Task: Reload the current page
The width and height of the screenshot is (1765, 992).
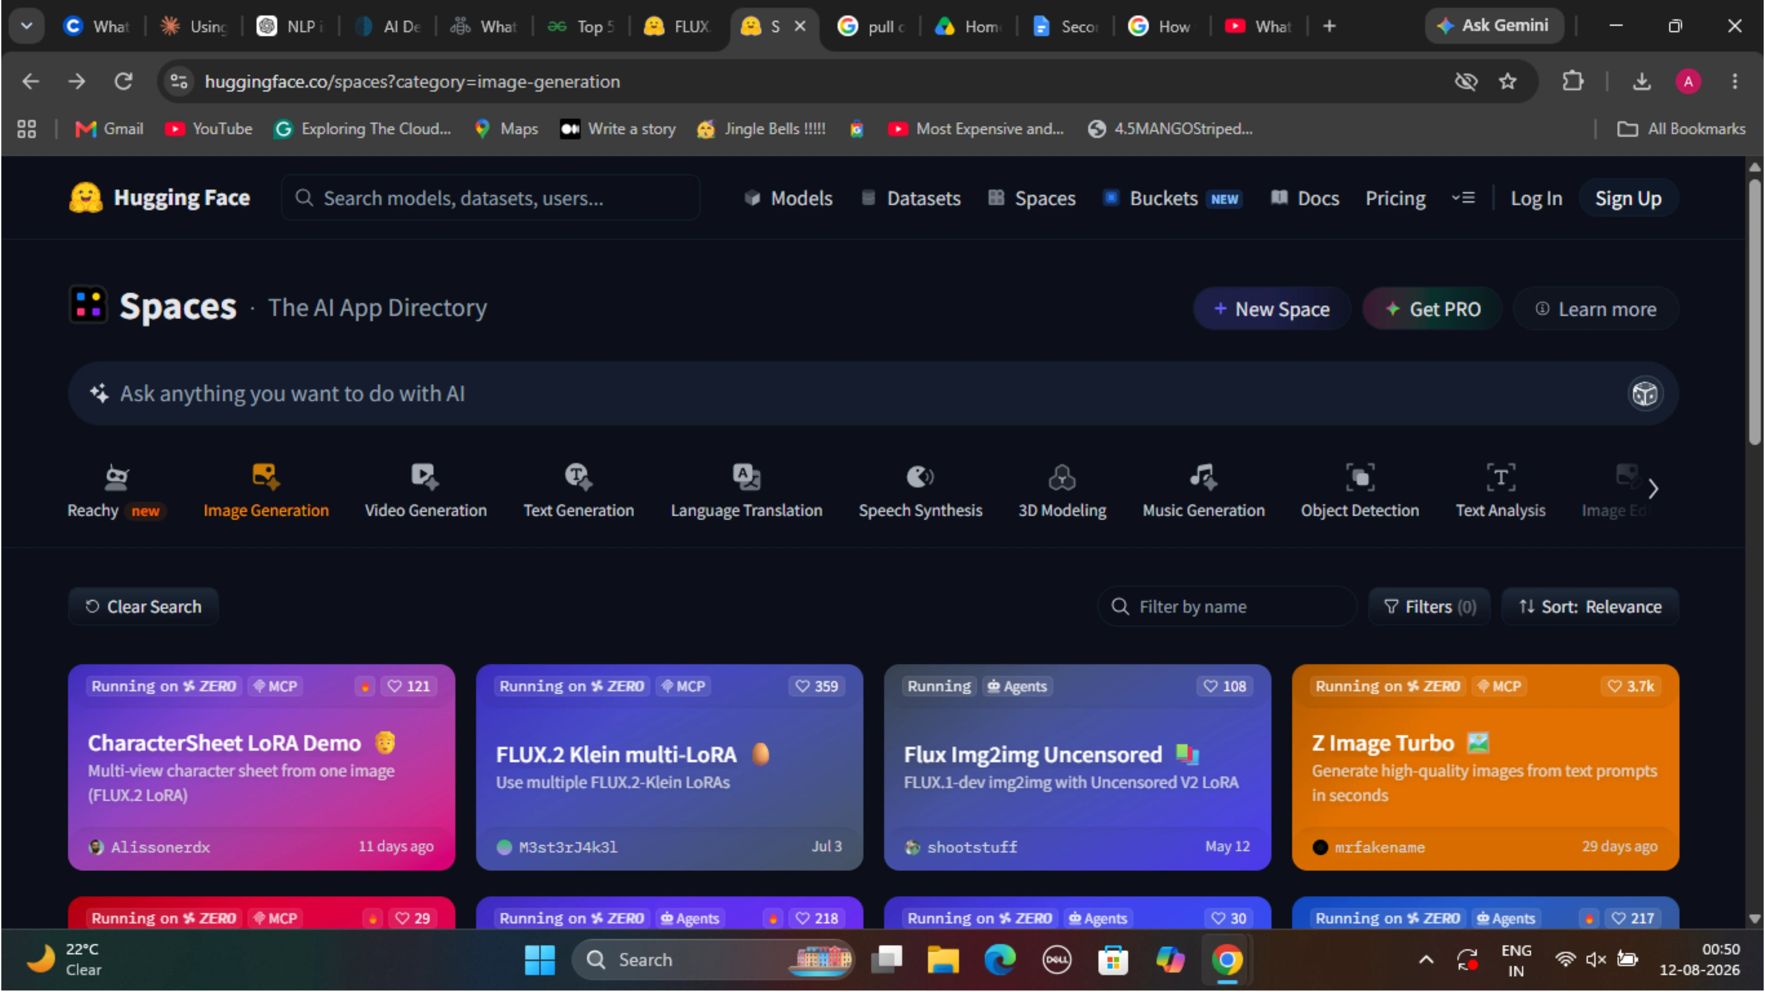Action: pos(123,82)
